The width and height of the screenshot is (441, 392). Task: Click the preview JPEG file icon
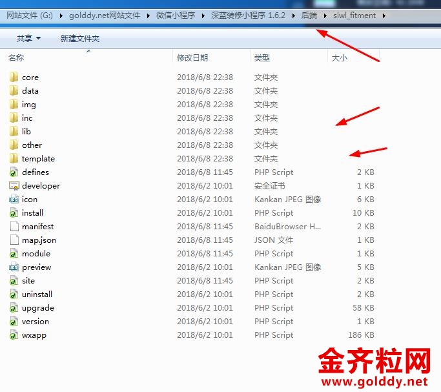[x=14, y=267]
